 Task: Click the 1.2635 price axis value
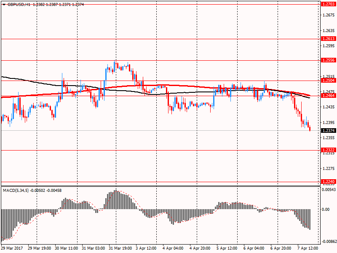329,30
